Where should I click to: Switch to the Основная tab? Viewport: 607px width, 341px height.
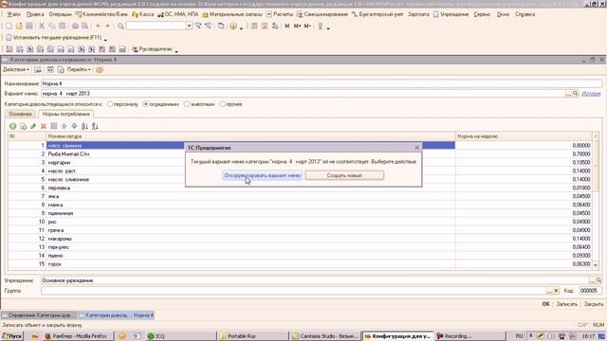[20, 114]
